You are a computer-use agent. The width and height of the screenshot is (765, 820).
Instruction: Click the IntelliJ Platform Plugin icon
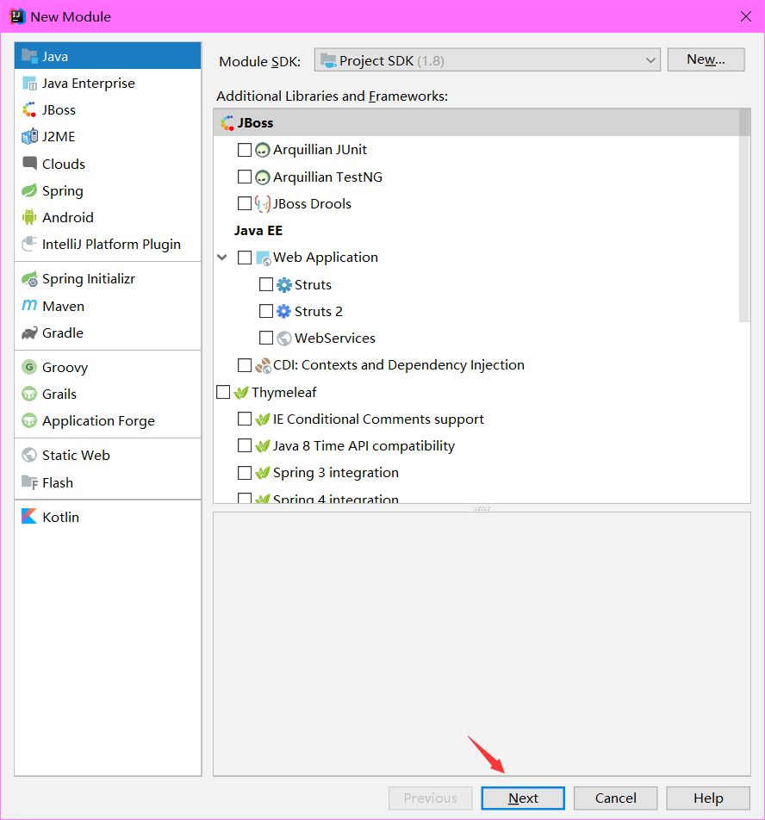click(x=29, y=245)
